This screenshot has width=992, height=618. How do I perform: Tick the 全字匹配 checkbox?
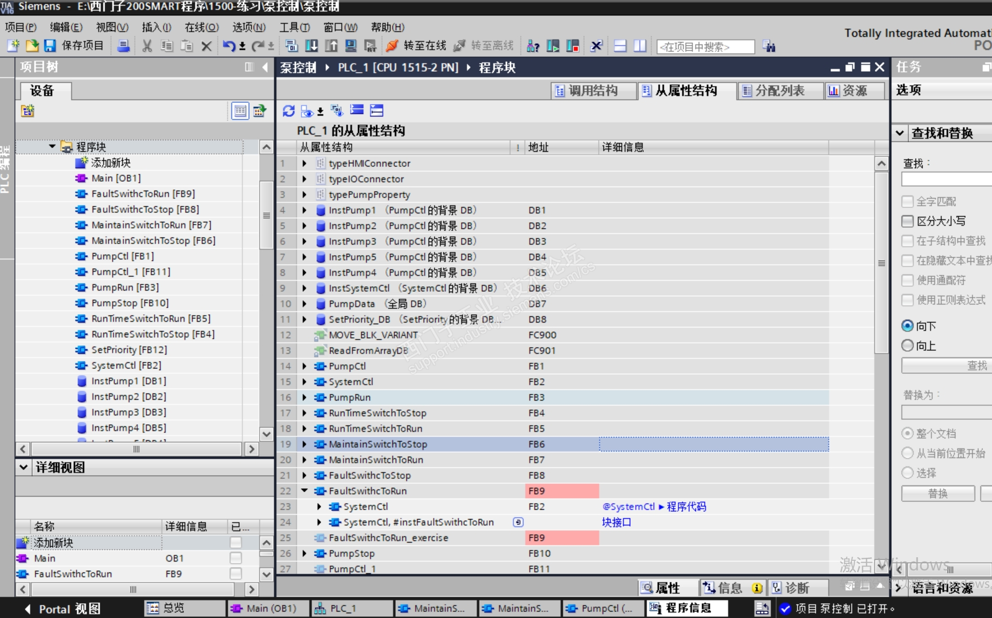(907, 201)
